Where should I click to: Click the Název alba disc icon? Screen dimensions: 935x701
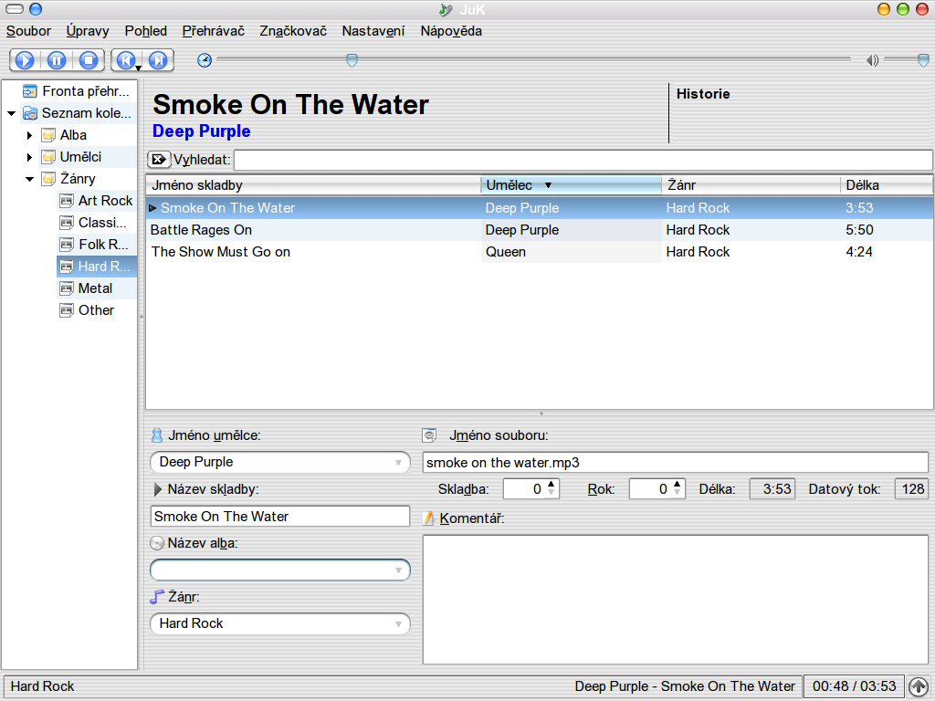157,543
